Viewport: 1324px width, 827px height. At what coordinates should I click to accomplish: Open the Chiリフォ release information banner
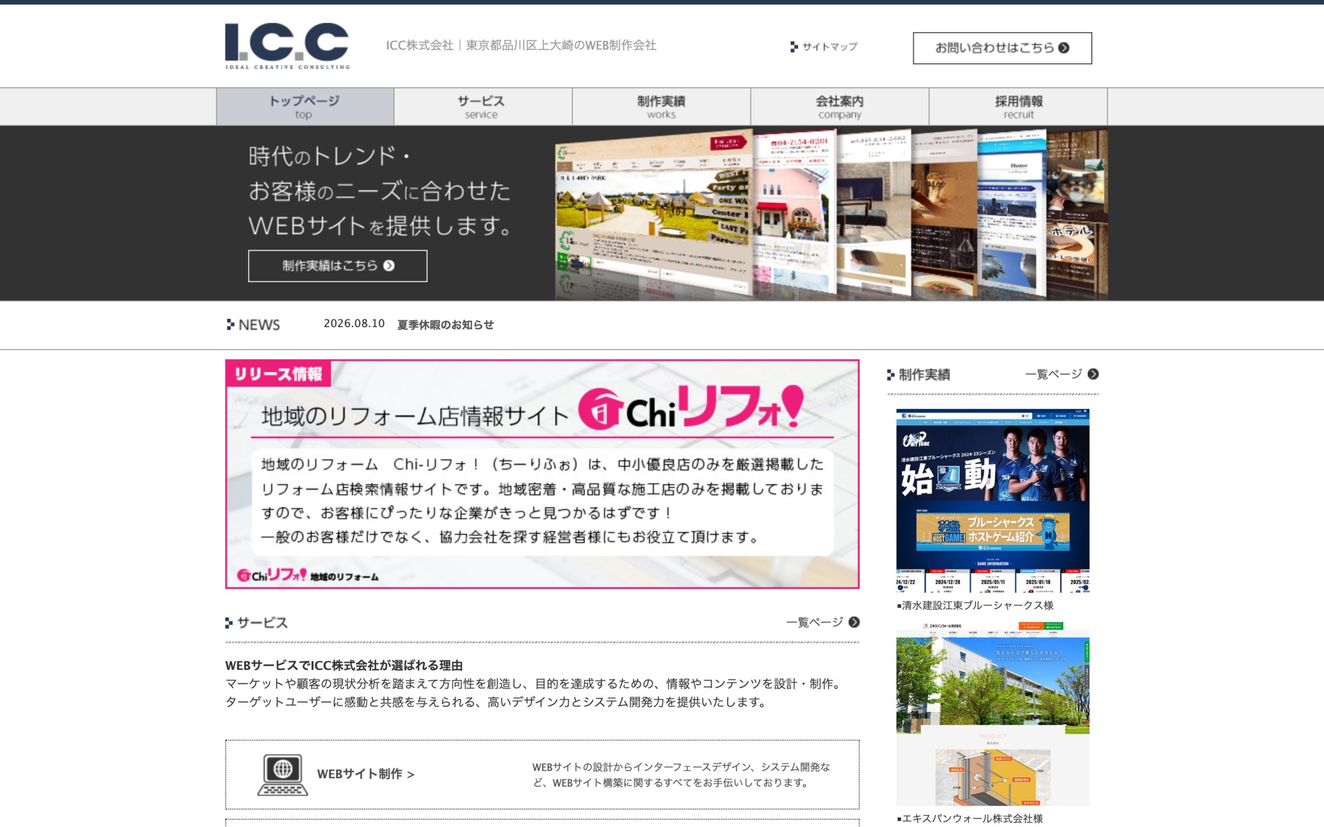tap(542, 473)
